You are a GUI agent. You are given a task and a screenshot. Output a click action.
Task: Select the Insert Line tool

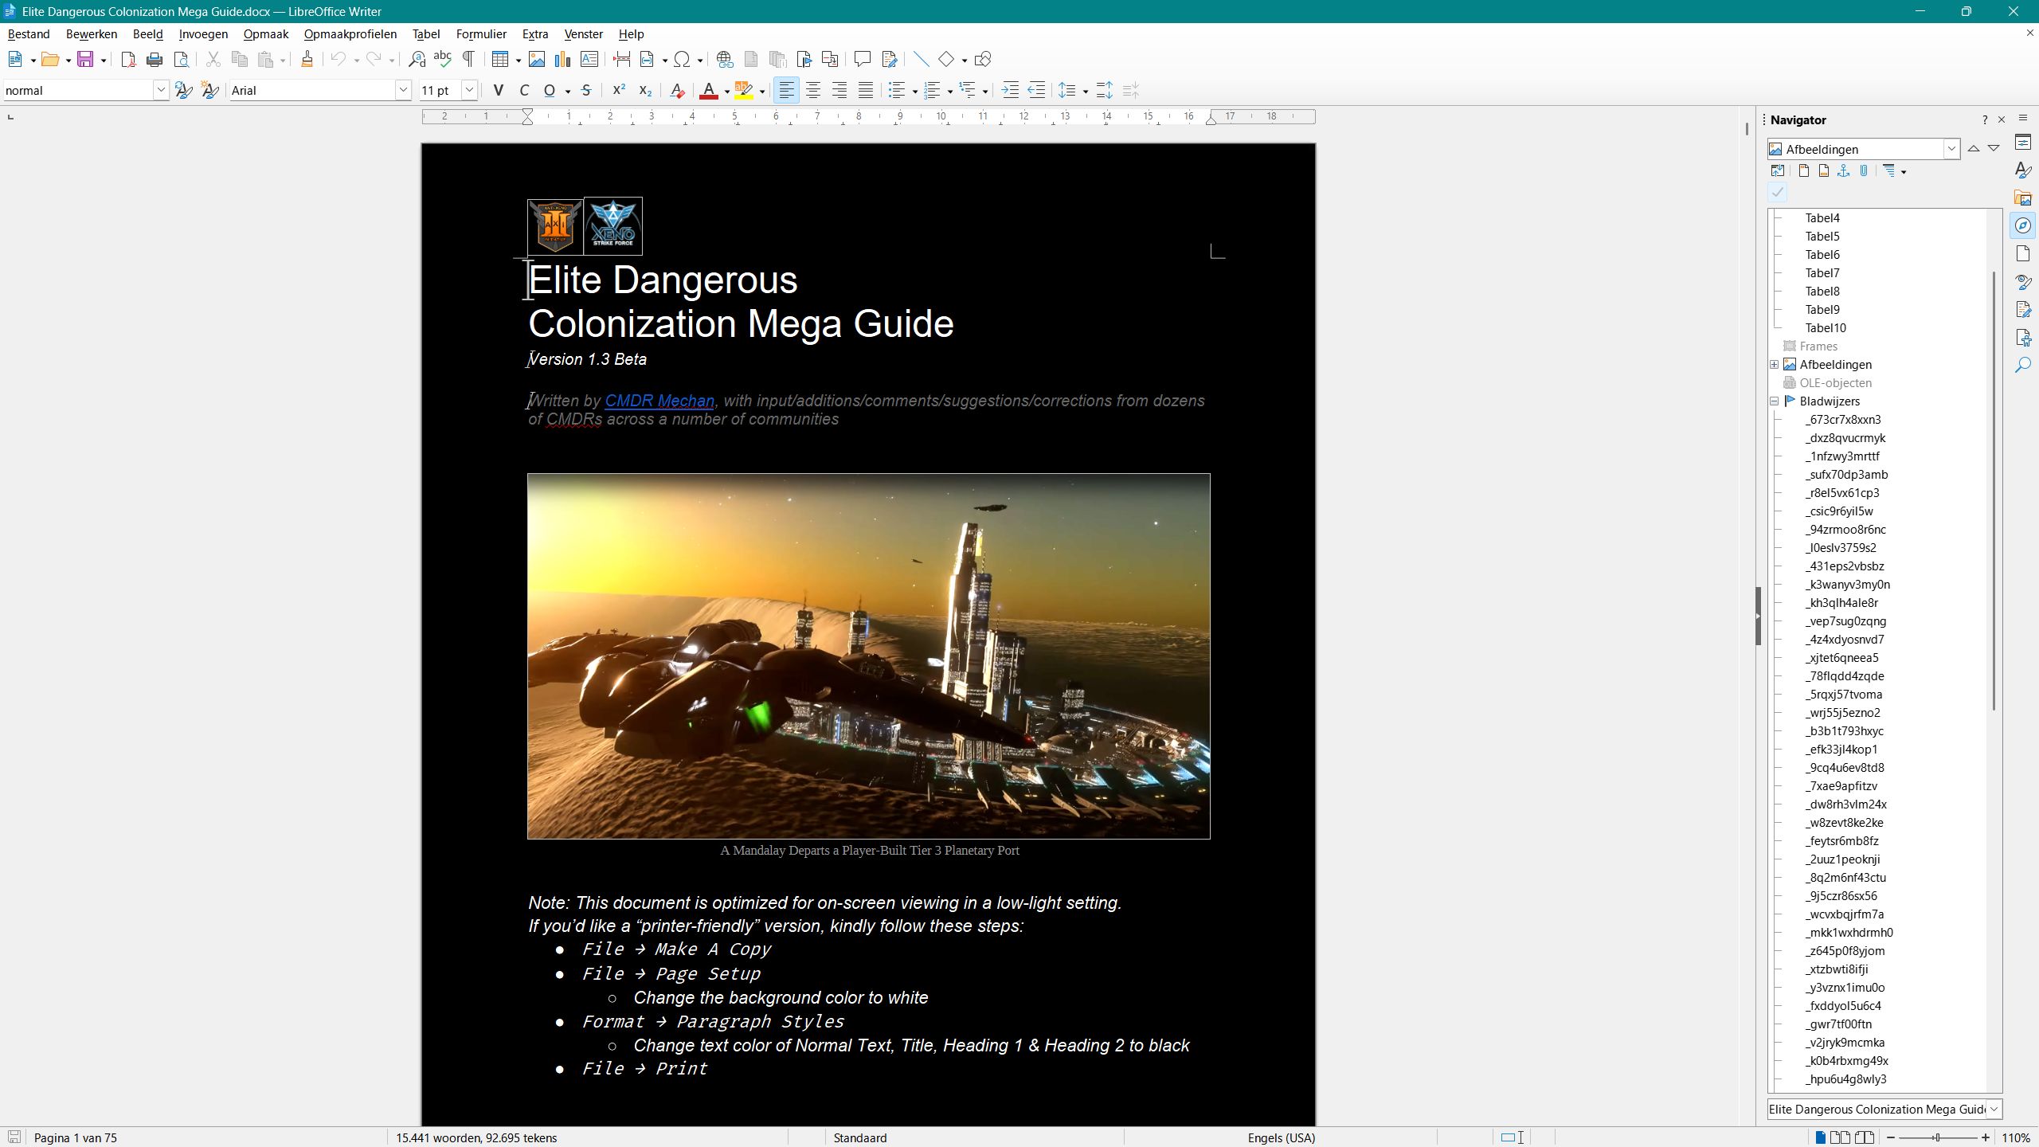(x=921, y=59)
